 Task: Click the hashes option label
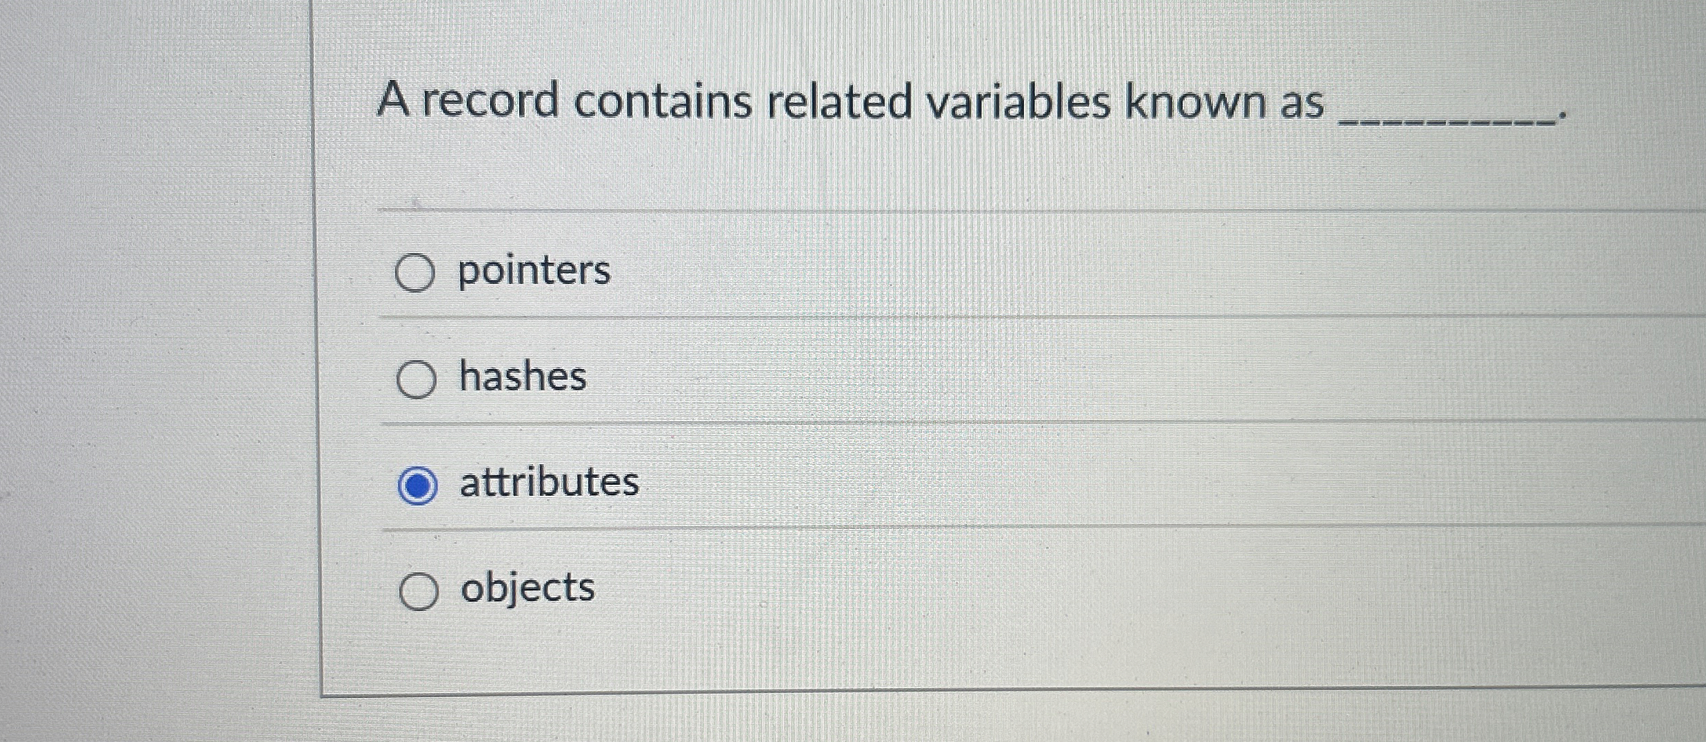coord(523,378)
